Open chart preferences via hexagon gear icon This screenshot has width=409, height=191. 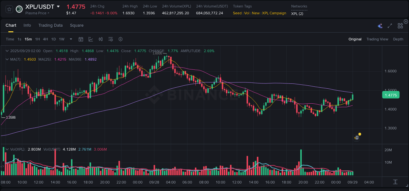(120, 39)
